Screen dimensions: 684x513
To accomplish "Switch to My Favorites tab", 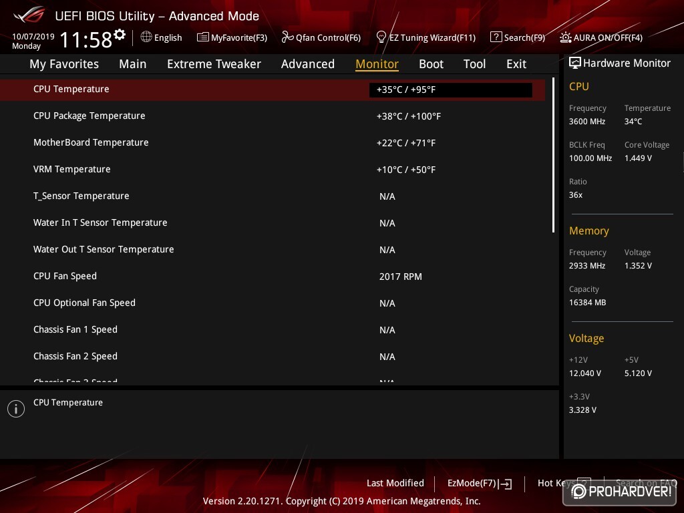I will point(64,64).
